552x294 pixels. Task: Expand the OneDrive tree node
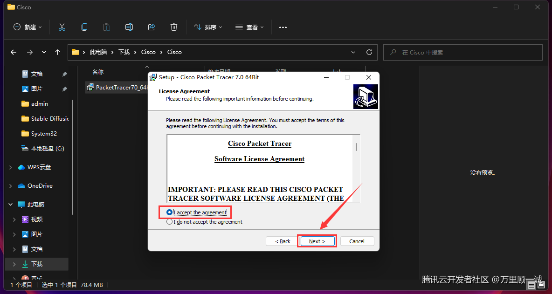point(11,186)
